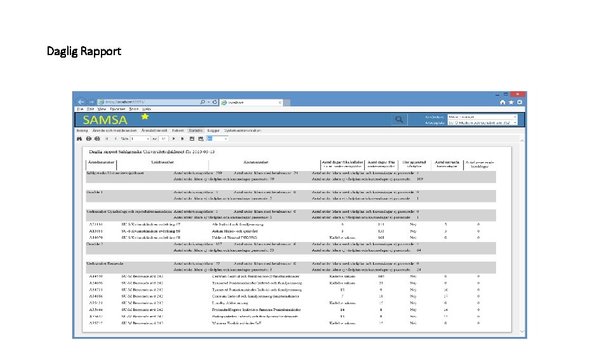Click Verksamhet Gynekologi och reproduktionsmedicin row
This screenshot has height=342, width=609.
[x=291, y=215]
